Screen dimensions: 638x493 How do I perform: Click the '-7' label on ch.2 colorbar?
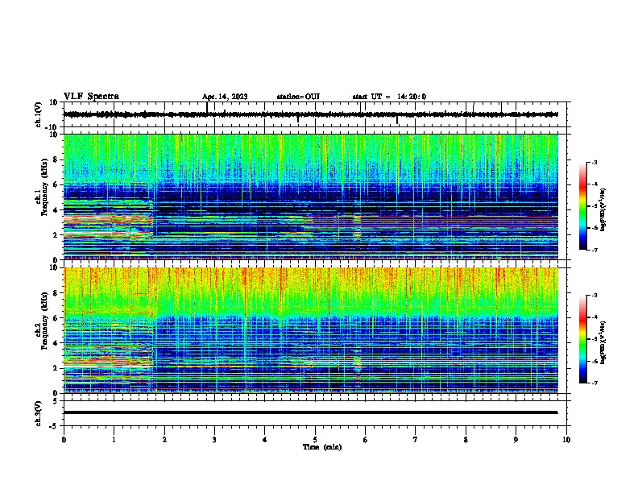[x=594, y=383]
